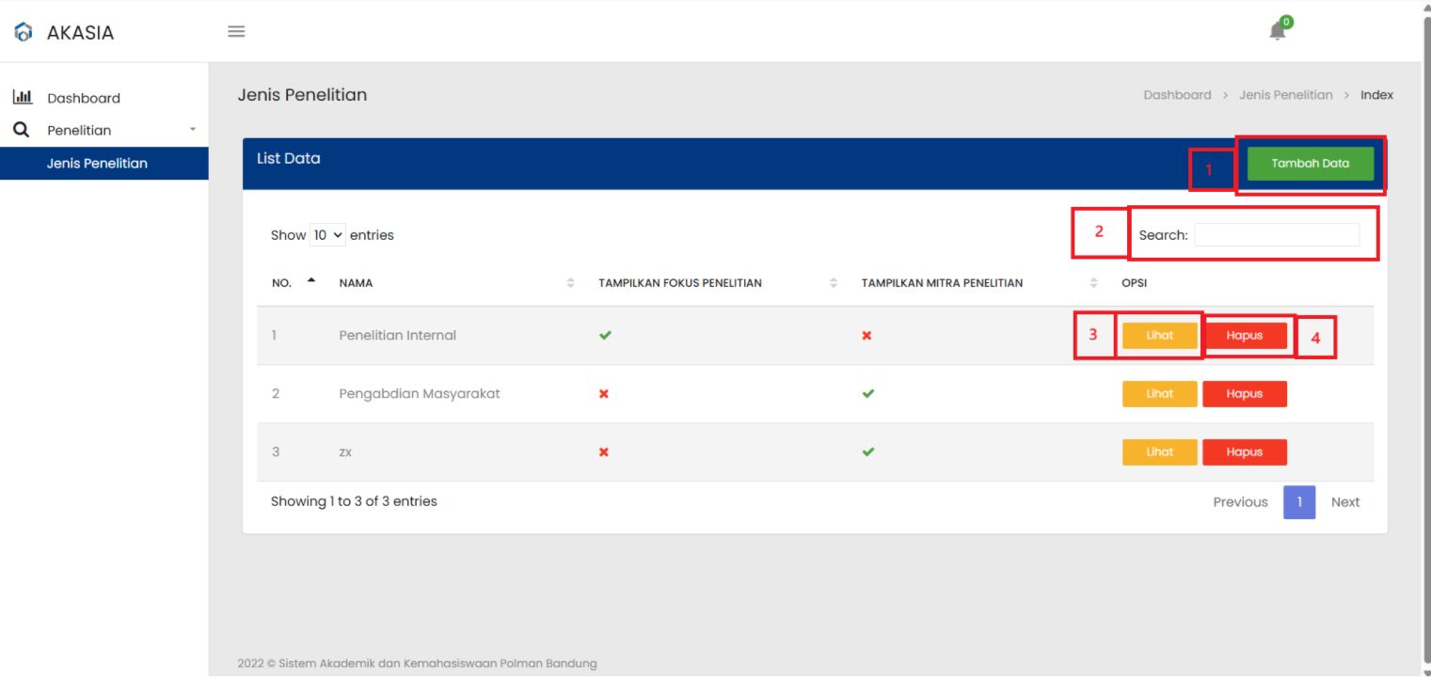Viewport: 1431px width, 681px height.
Task: Expand the Penelitian sidebar menu caret
Action: point(193,130)
